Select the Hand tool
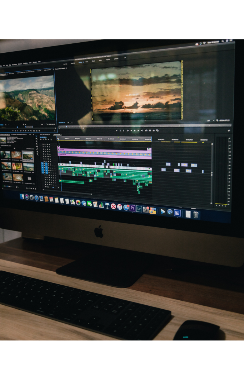Image resolution: width=244 pixels, height=367 pixels. [x=38, y=152]
